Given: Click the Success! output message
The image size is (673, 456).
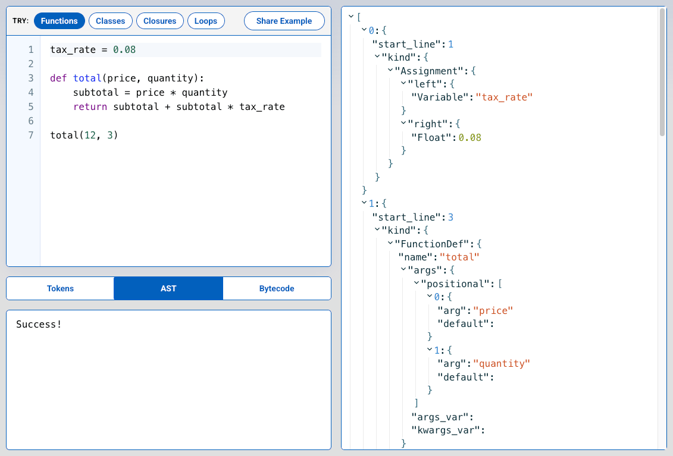Looking at the screenshot, I should click(x=39, y=324).
